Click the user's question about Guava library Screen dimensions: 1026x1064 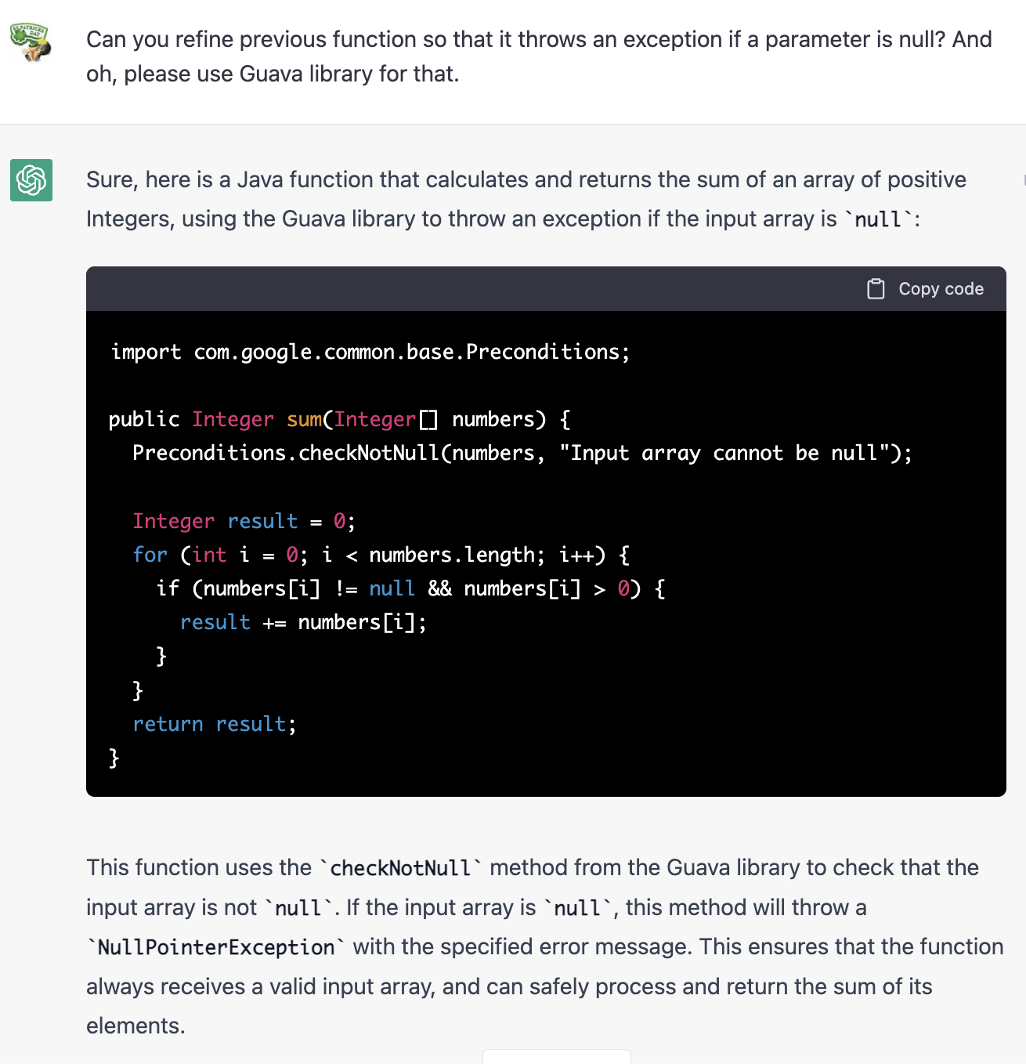[539, 56]
